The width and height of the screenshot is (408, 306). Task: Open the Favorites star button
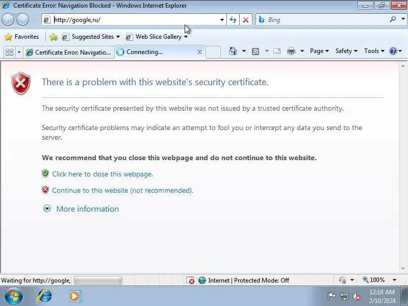point(22,37)
